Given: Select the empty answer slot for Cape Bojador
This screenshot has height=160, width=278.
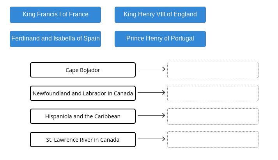Looking at the screenshot, I should tap(213, 70).
